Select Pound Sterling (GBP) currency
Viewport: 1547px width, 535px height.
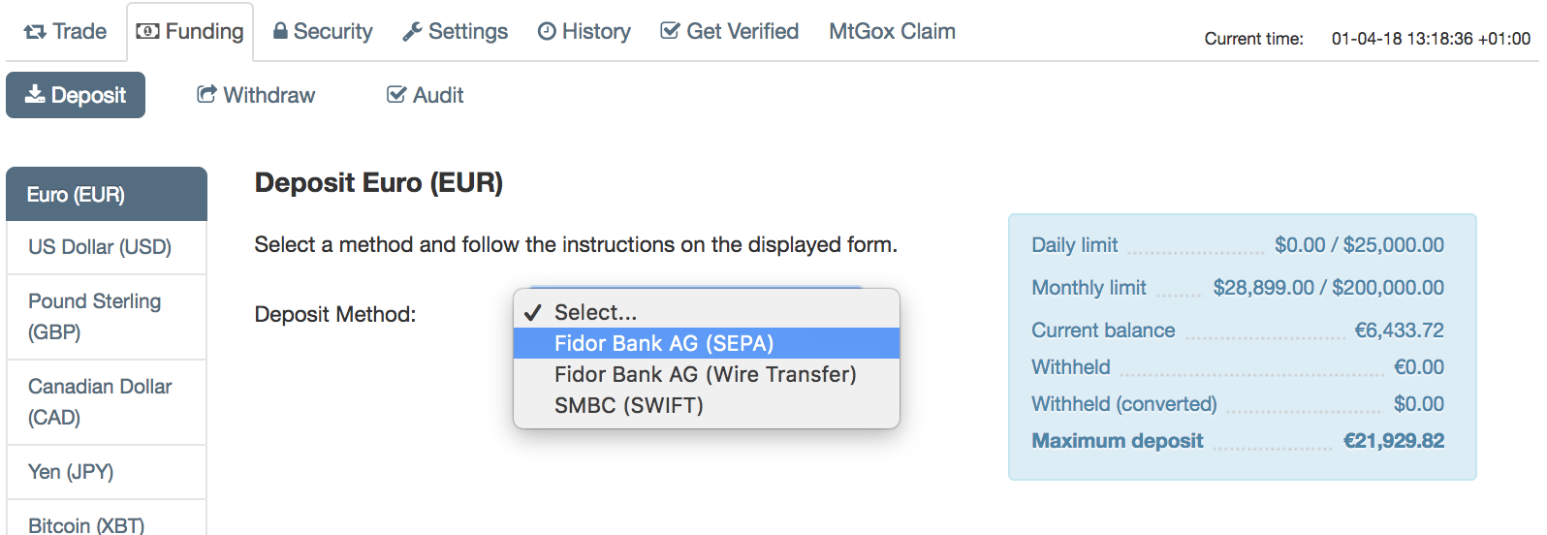[94, 316]
